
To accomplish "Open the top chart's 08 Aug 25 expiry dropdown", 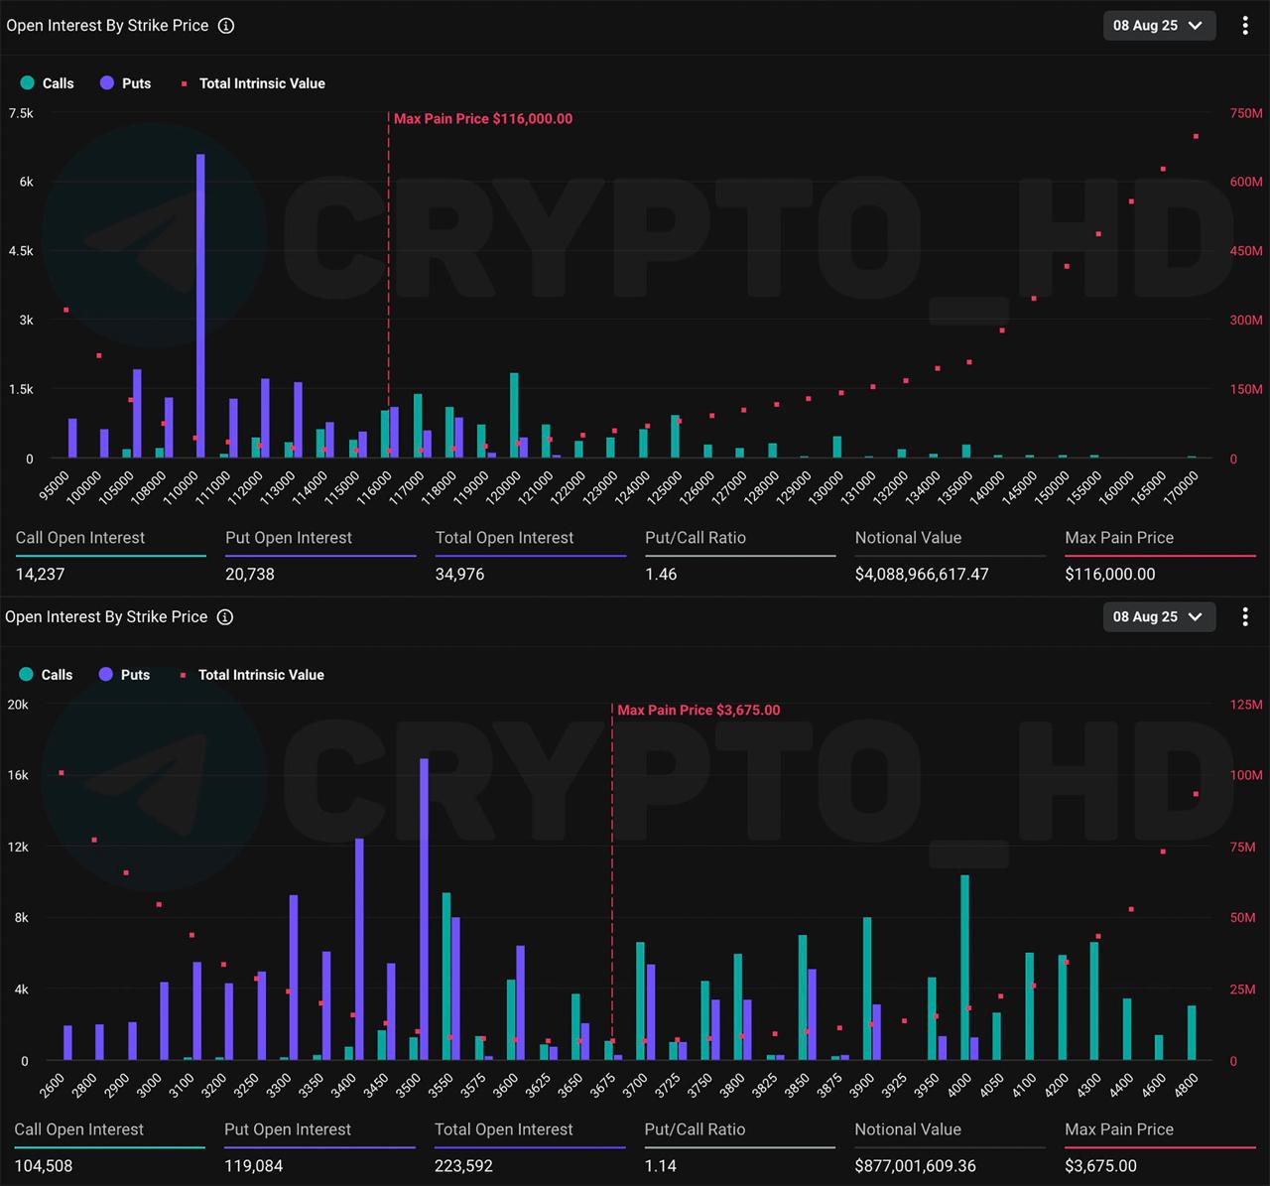I will pyautogui.click(x=1158, y=26).
